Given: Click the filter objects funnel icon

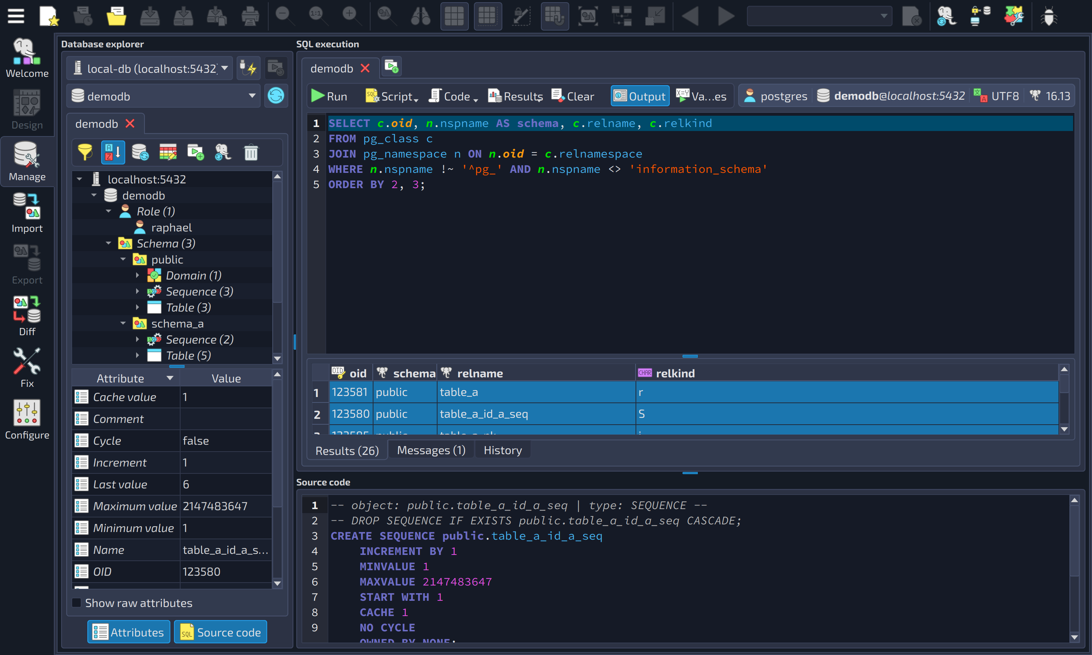Looking at the screenshot, I should [85, 153].
